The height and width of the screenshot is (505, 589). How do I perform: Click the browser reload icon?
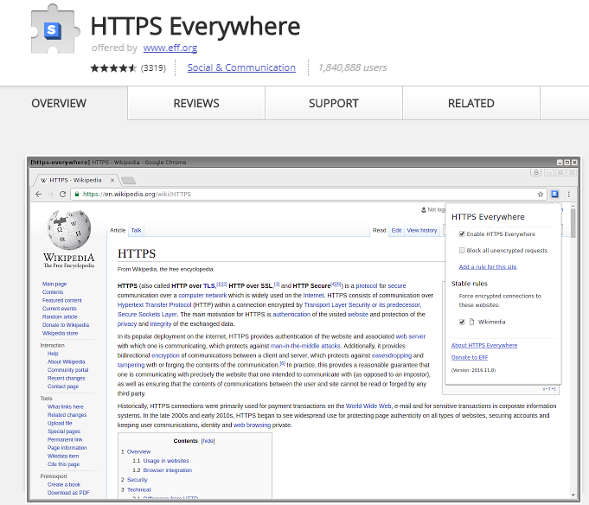tap(63, 194)
